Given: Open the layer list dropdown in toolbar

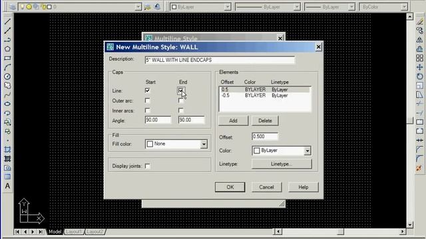Looking at the screenshot, I should [138, 7].
